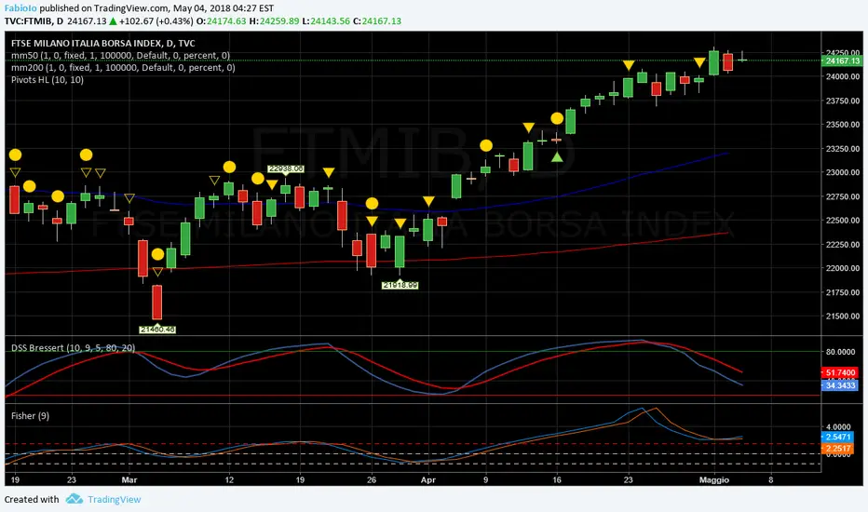Click the low value L:24143.56
868x512 pixels.
(326, 21)
